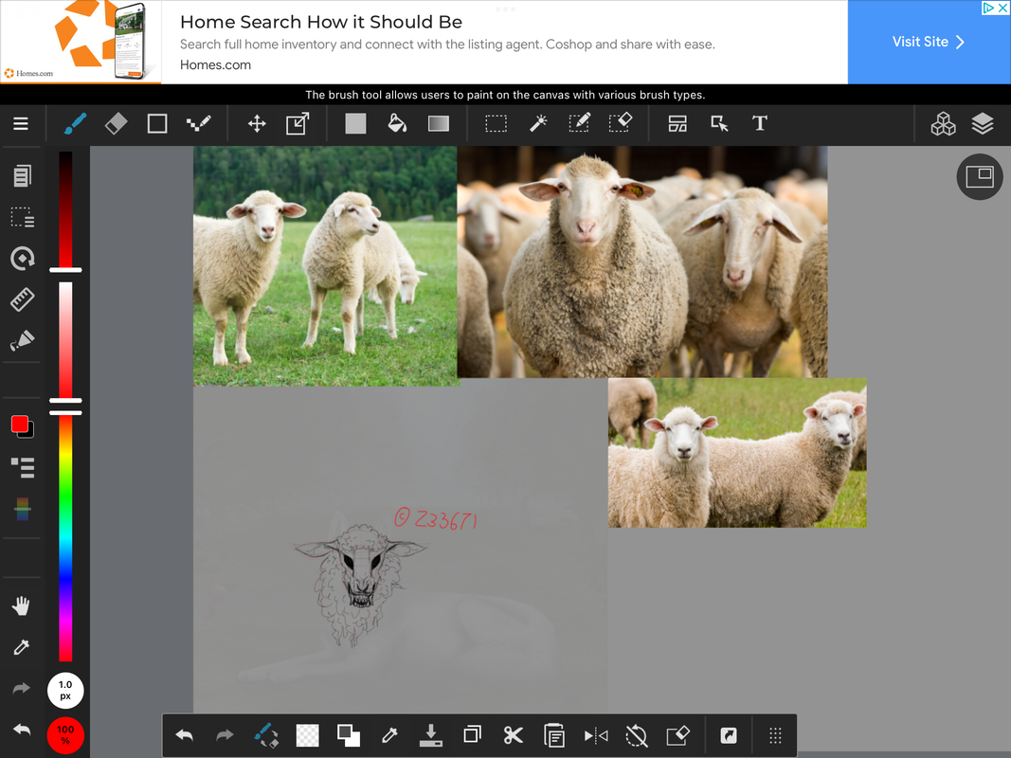Click the hue rainbow color slider
This screenshot has height=758, width=1011.
tap(65, 538)
